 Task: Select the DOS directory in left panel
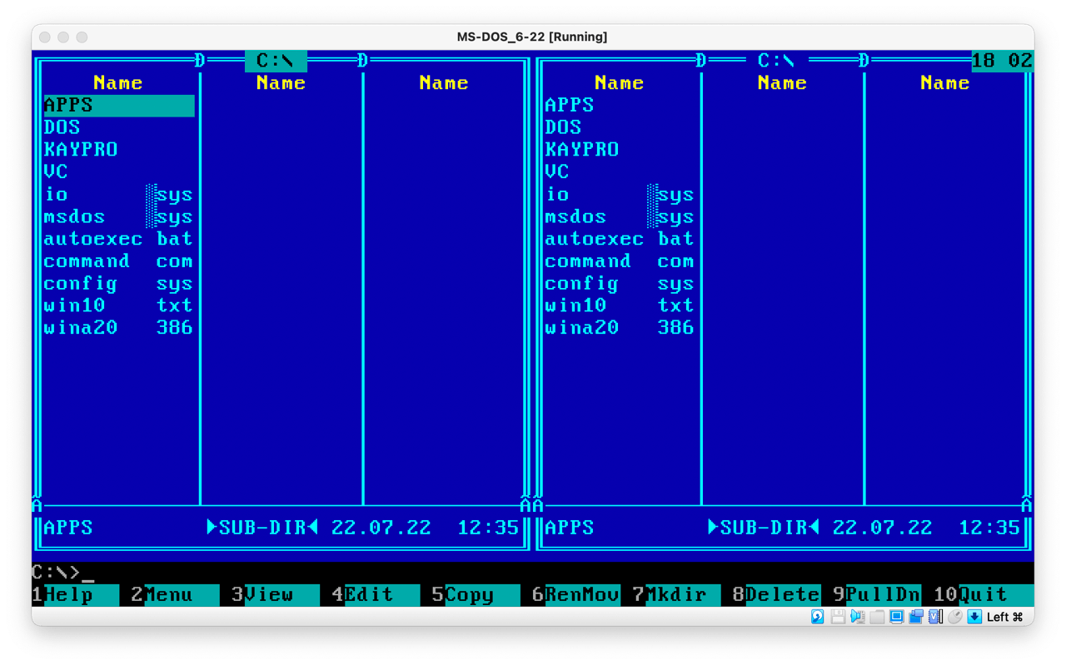pyautogui.click(x=118, y=127)
